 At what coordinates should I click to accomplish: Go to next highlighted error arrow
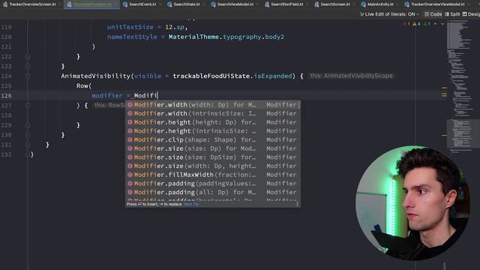coord(442,23)
